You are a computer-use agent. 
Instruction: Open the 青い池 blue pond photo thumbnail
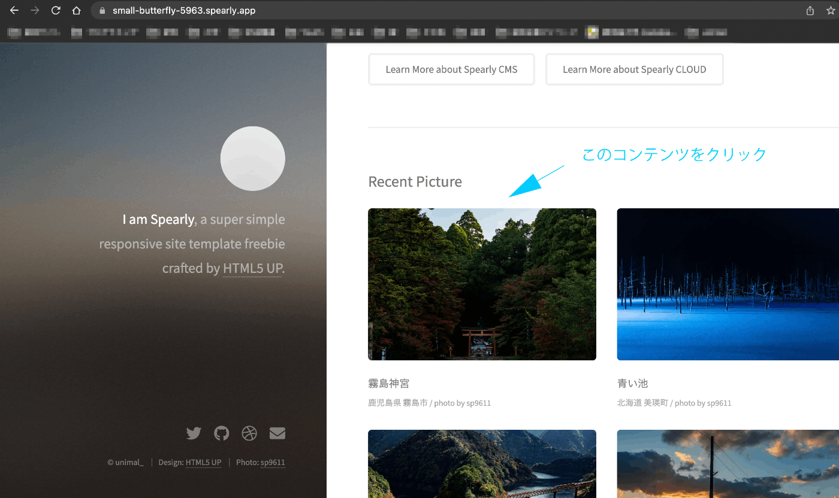[x=728, y=284]
